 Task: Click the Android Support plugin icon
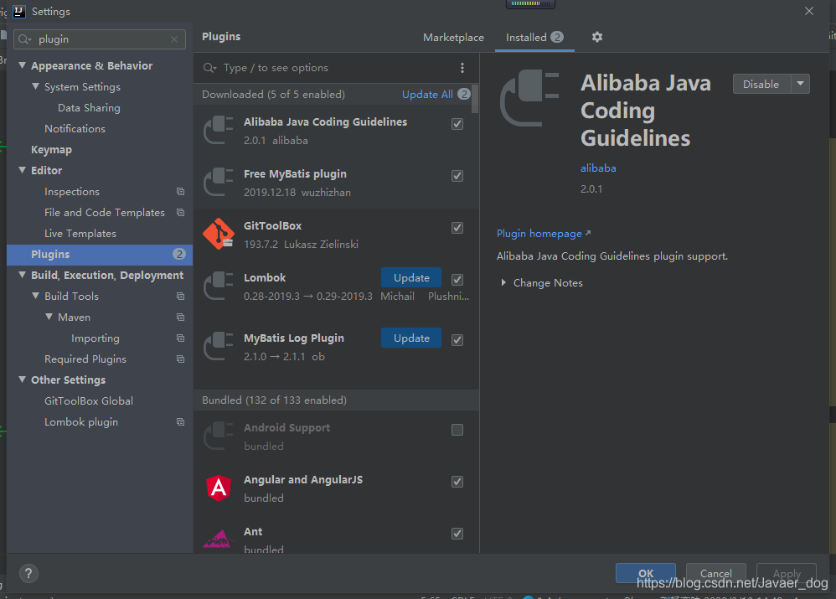pos(219,436)
